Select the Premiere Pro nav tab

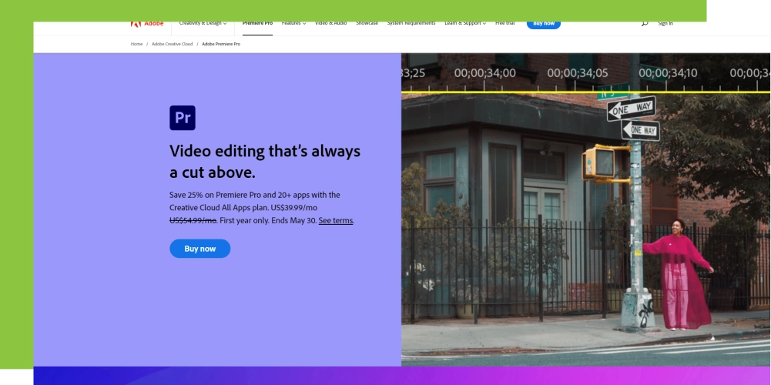(257, 24)
